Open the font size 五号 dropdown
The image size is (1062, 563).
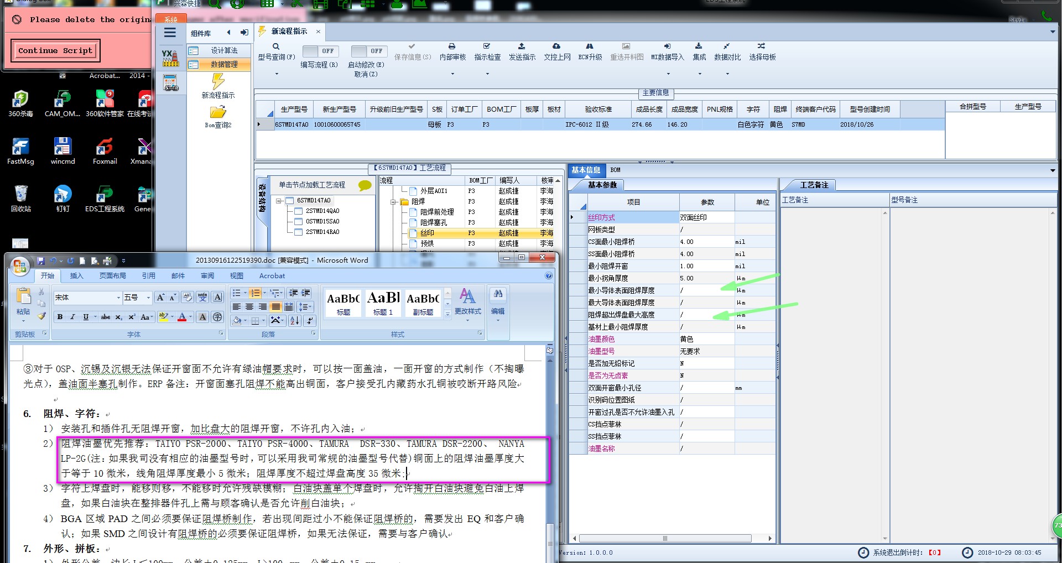[x=148, y=298]
